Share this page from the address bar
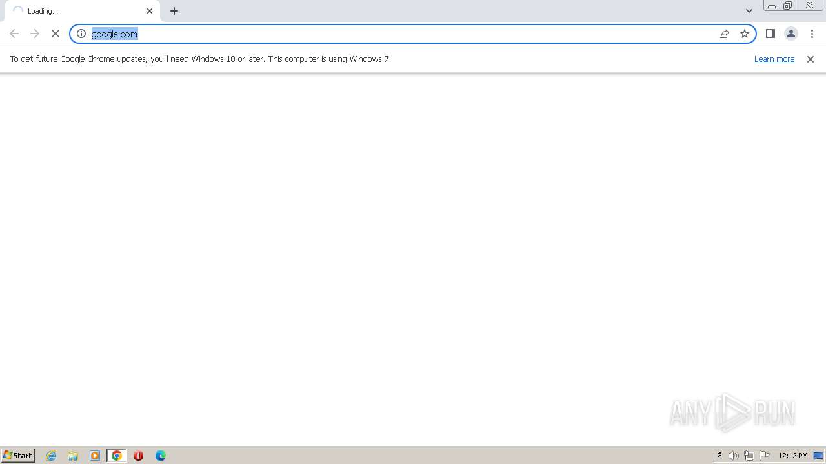This screenshot has width=826, height=464. (x=724, y=34)
